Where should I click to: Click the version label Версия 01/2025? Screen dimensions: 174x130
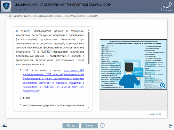pyautogui.click(x=22, y=9)
